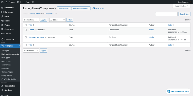This screenshot has width=193, height=96.
Task: Click the Filter button
Action: pos(70,20)
